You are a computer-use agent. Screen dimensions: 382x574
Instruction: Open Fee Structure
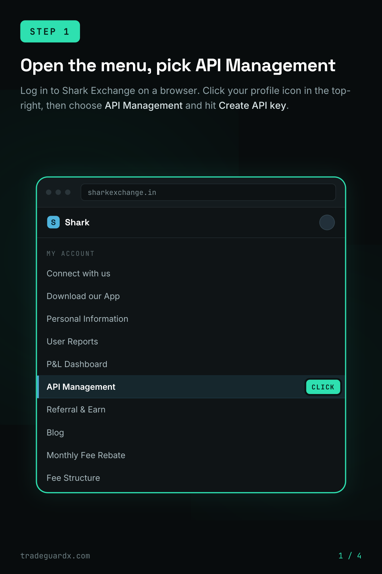(191, 478)
